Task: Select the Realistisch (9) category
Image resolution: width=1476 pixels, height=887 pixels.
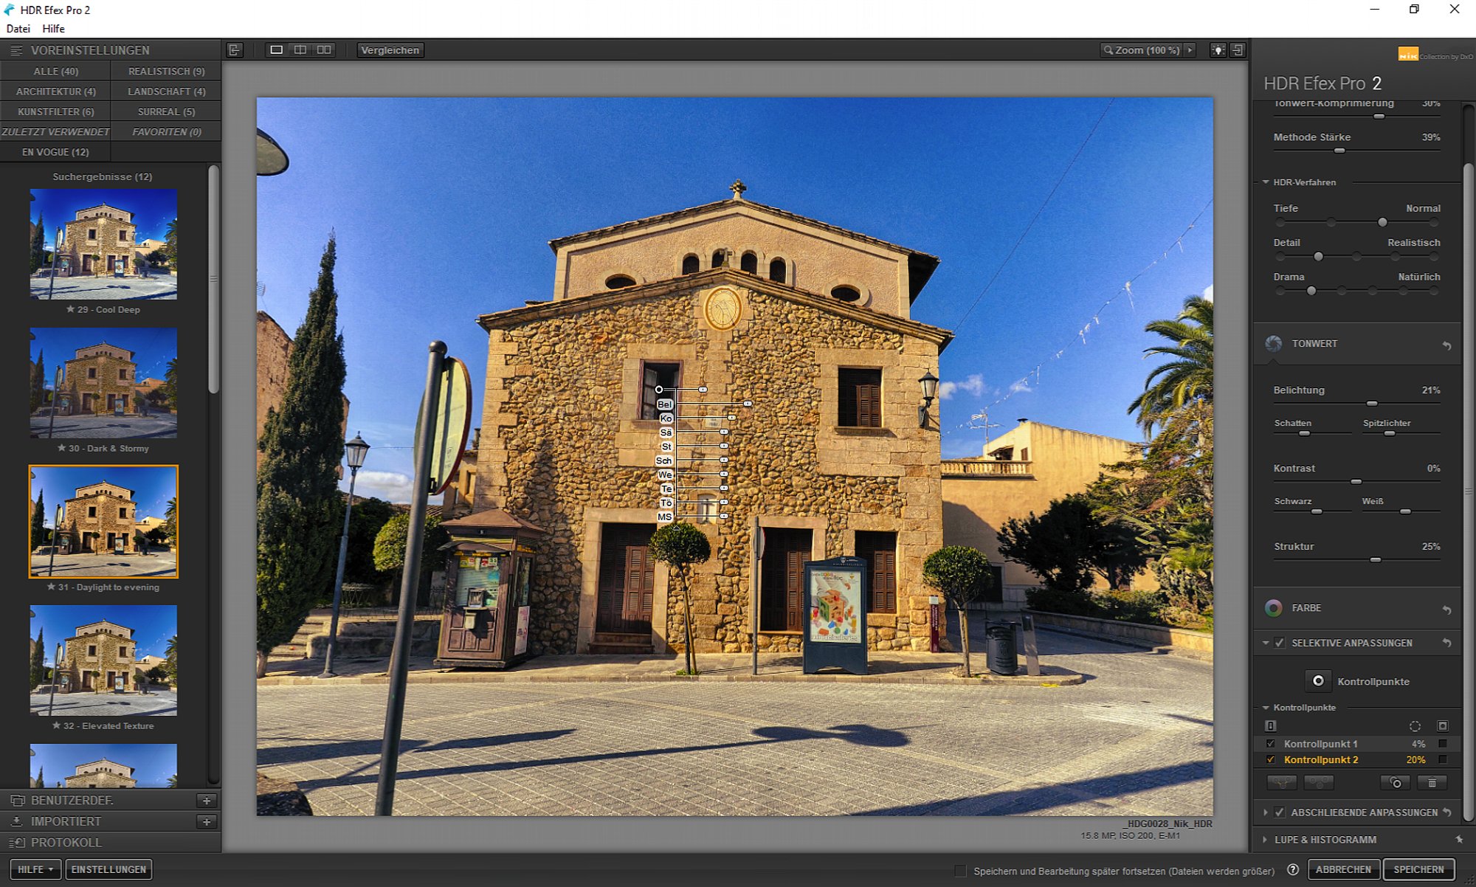Action: click(166, 71)
